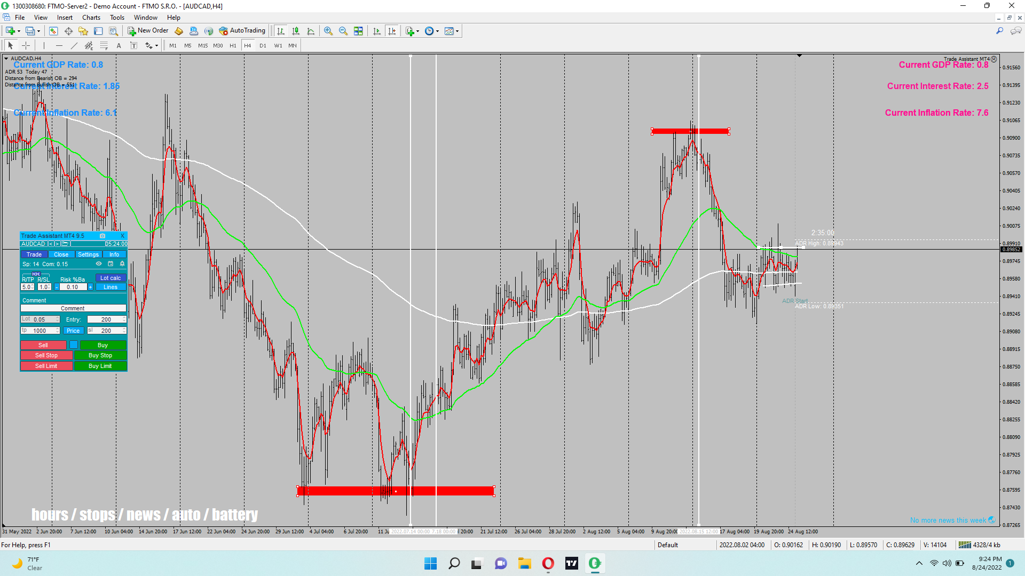Switch chart to candlesticks display
Screen dimensions: 1025x576
tap(296, 31)
